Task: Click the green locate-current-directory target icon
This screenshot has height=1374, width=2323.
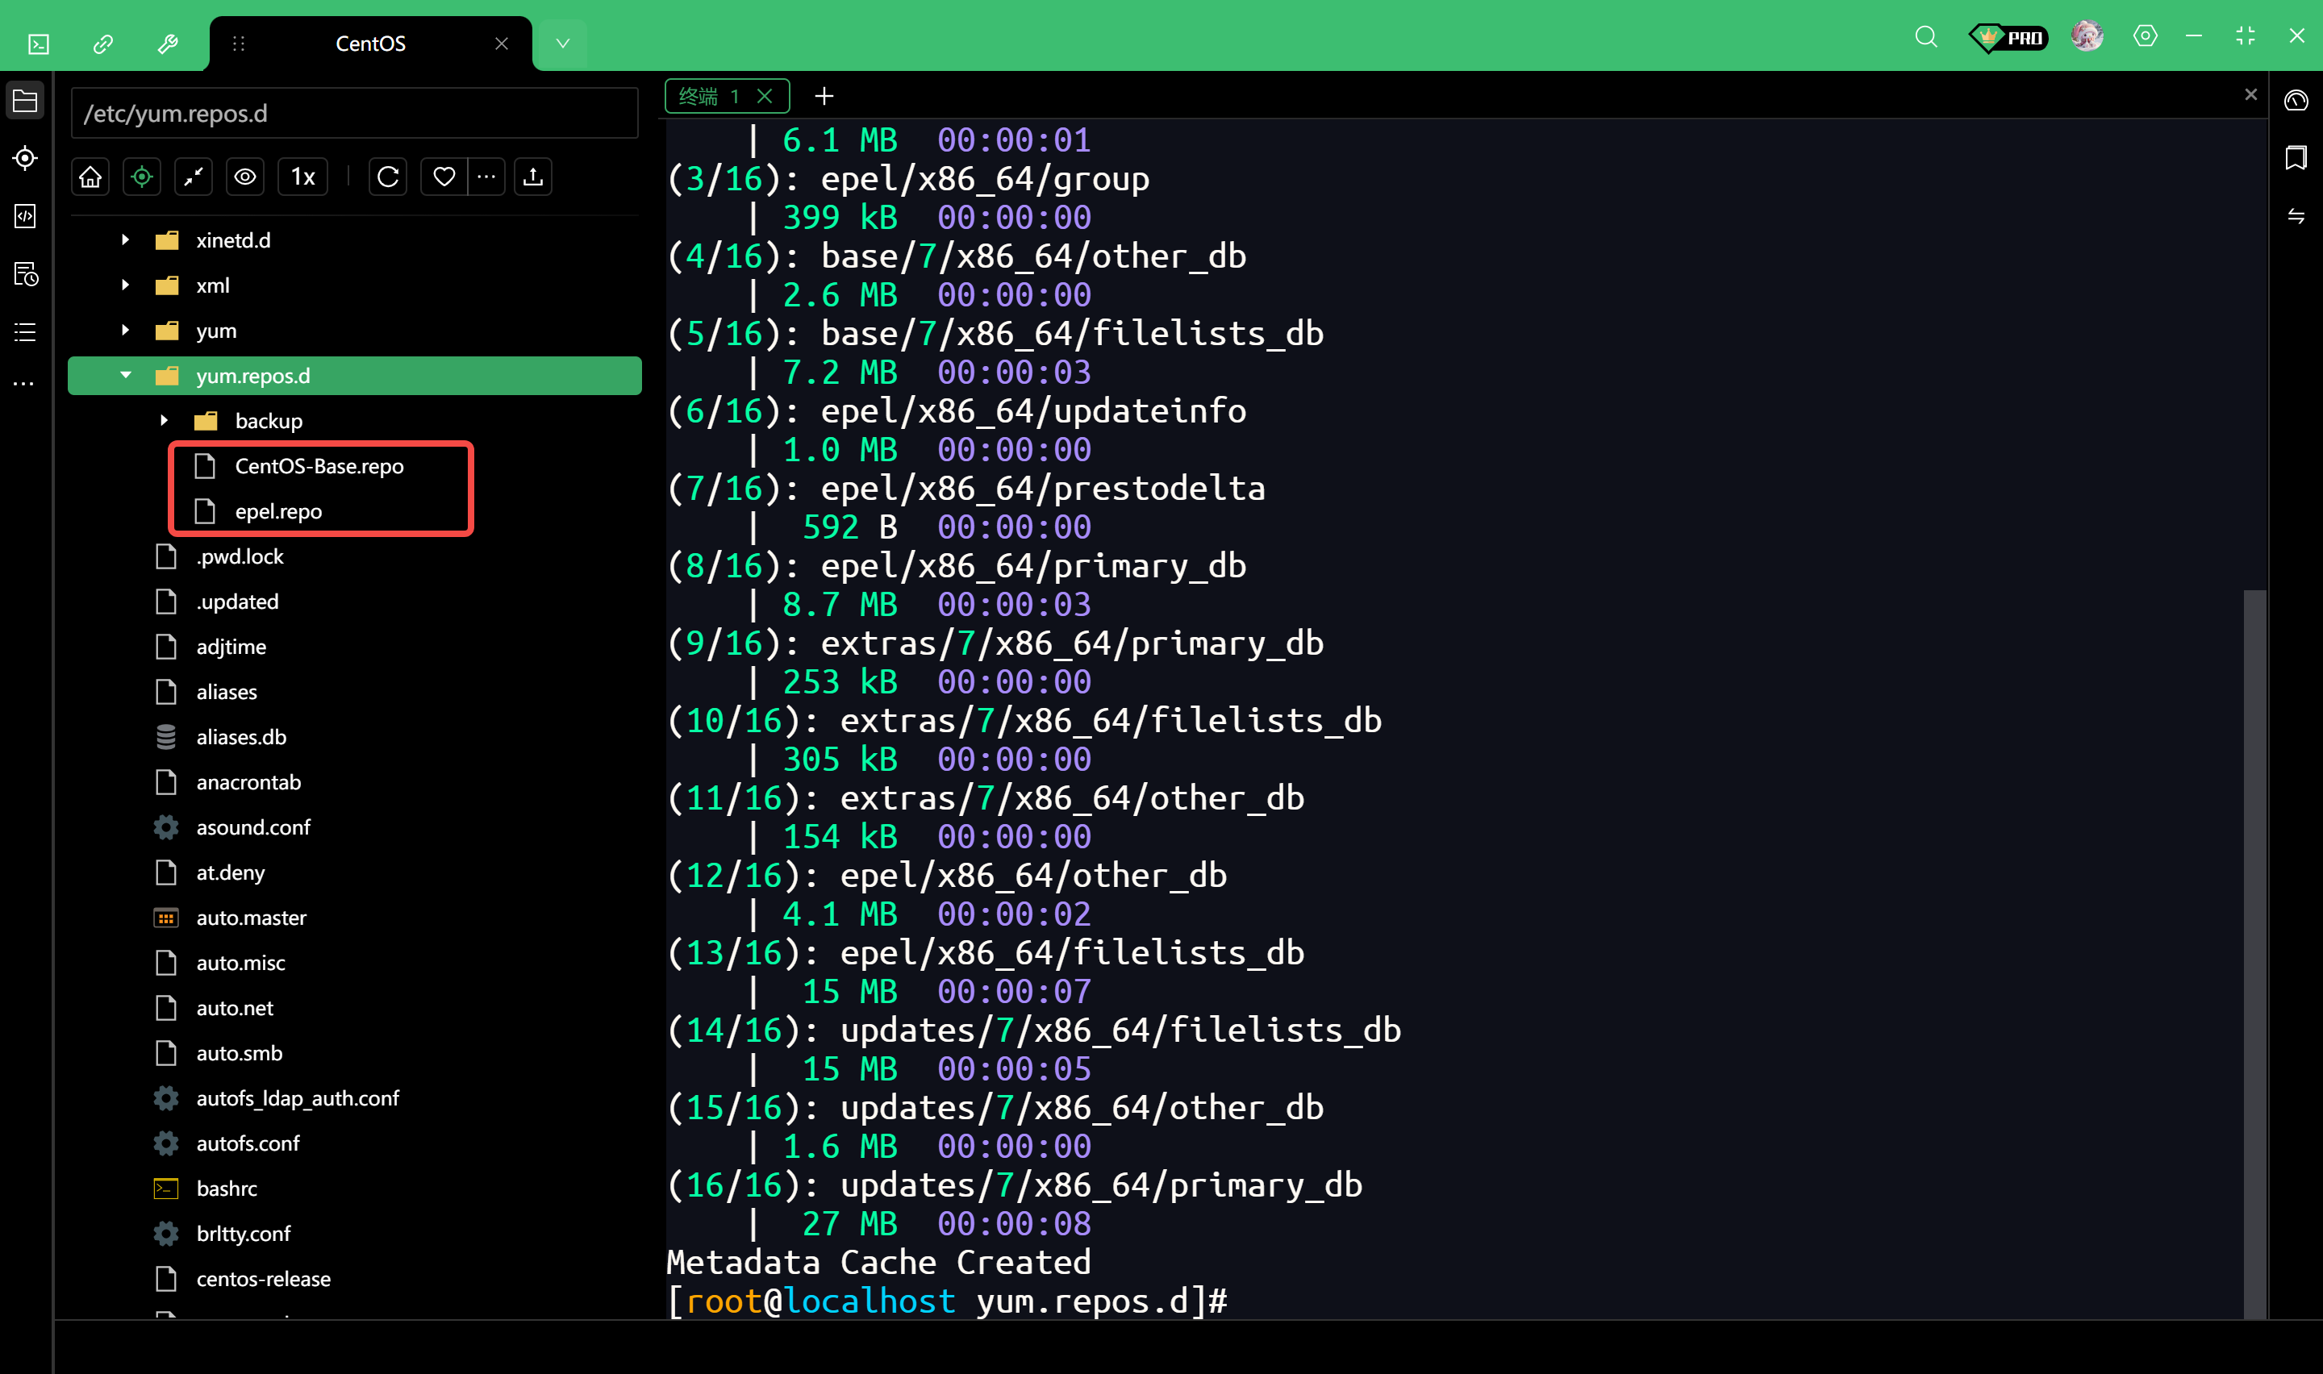Action: point(142,177)
